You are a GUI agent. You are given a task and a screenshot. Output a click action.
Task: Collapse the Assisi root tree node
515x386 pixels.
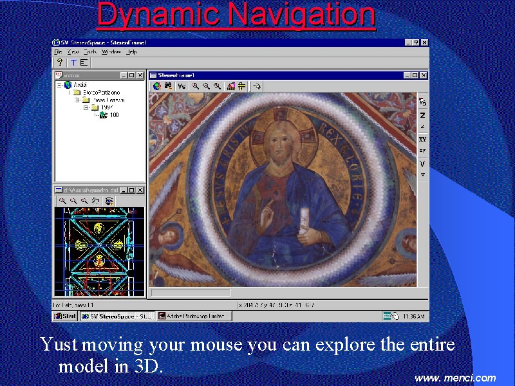click(x=59, y=85)
